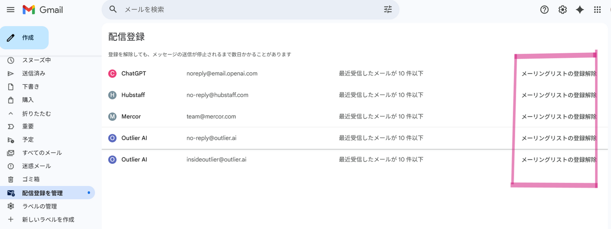Open the settings gear icon
611x229 pixels.
pos(562,9)
